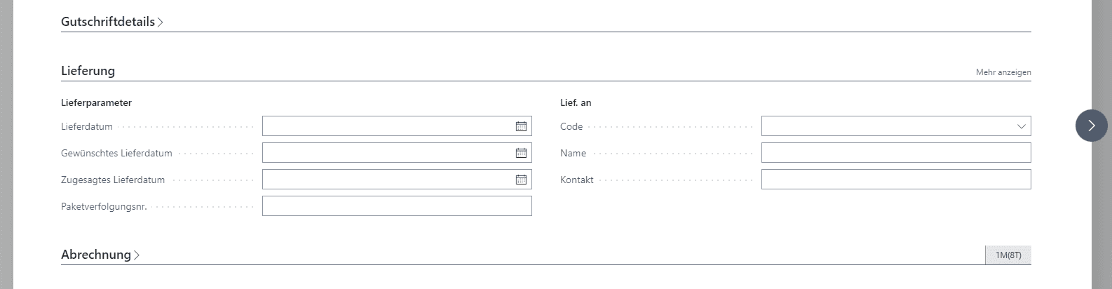
Task: Click into the Lief. an Name field
Action: tap(896, 153)
